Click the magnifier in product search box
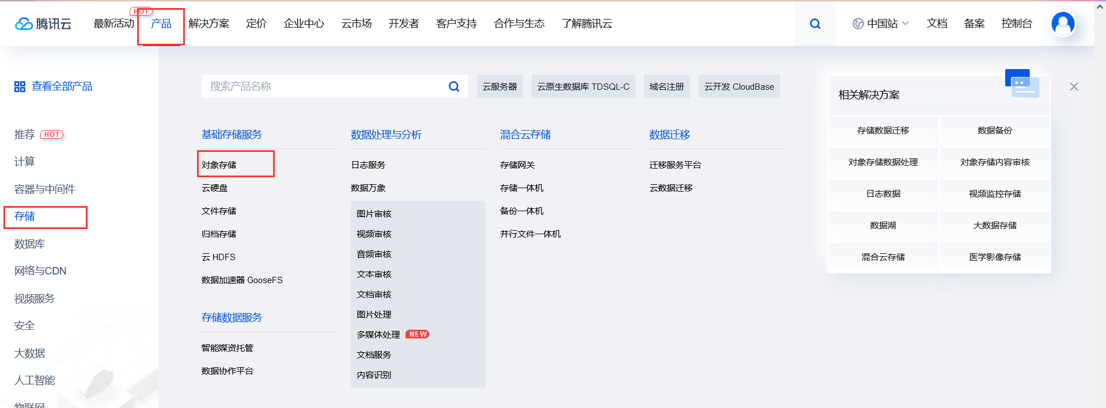This screenshot has width=1106, height=408. tap(454, 86)
